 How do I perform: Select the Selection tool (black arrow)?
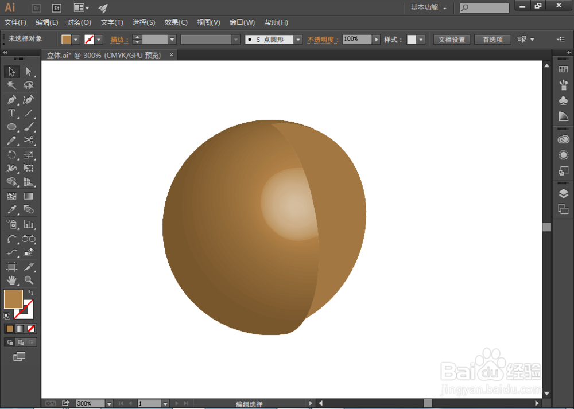(x=11, y=71)
